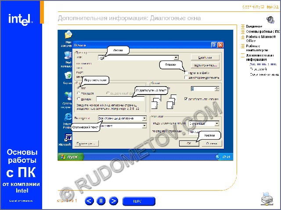Click the ТЕКСТ button

pyautogui.click(x=139, y=201)
